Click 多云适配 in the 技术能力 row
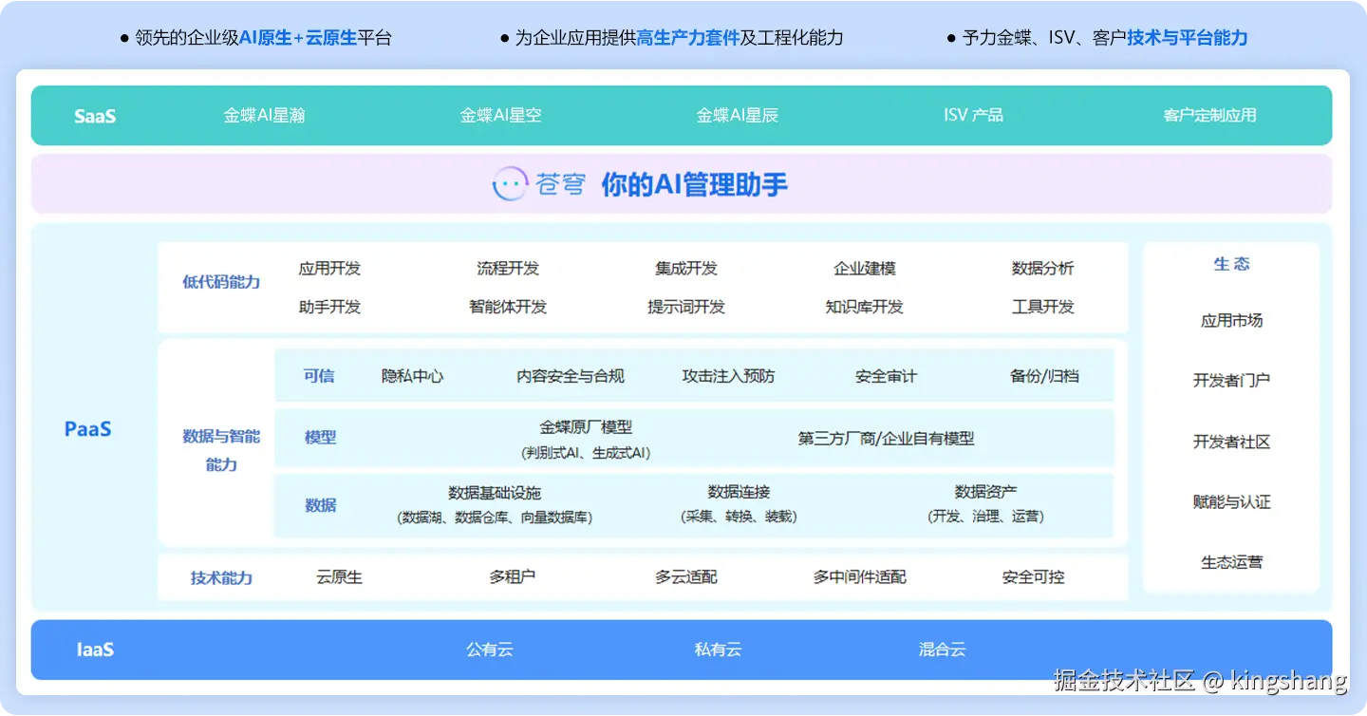Viewport: 1367px width, 716px height. [x=685, y=576]
